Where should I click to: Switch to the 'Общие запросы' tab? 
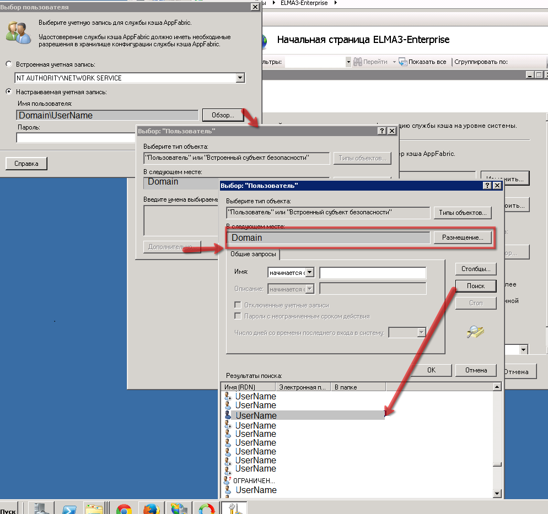pyautogui.click(x=252, y=254)
